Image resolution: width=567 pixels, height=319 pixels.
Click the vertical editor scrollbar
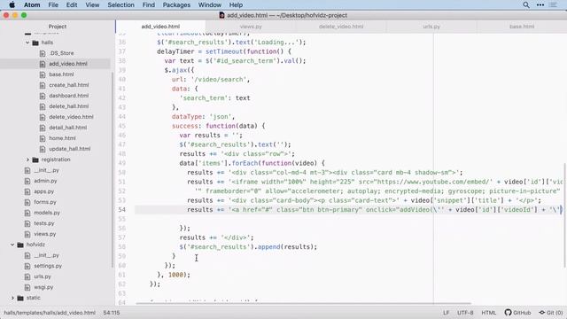[x=565, y=215]
